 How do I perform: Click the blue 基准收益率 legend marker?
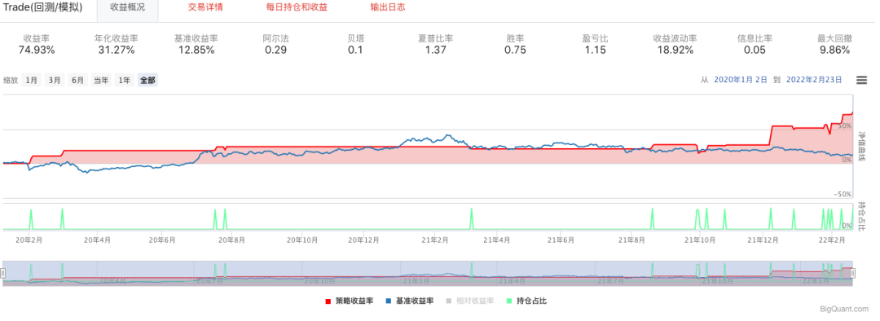point(389,301)
